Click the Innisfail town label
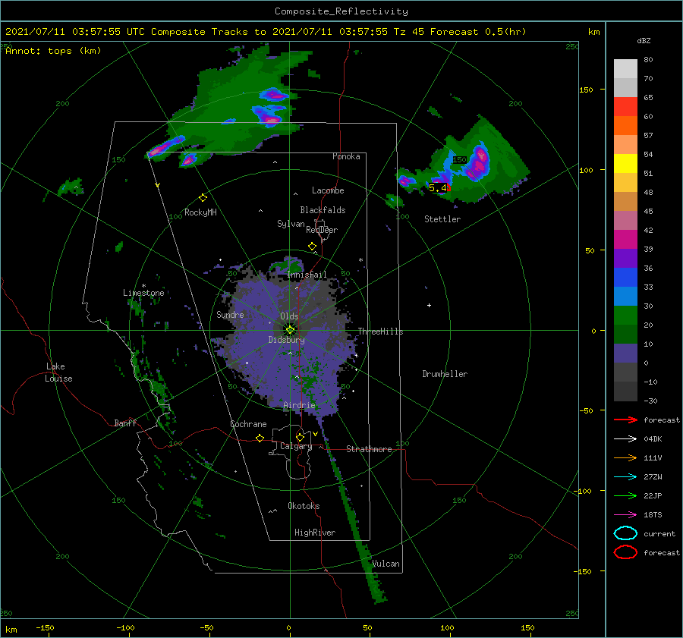683x638 pixels. pos(307,275)
